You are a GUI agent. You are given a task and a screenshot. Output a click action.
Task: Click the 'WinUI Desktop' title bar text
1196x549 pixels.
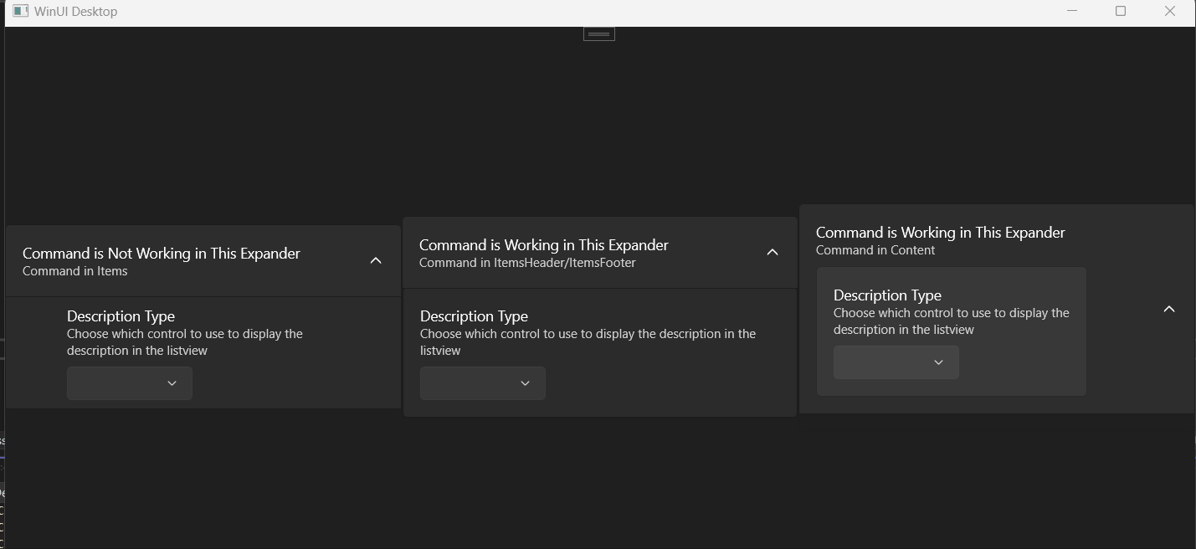point(75,11)
